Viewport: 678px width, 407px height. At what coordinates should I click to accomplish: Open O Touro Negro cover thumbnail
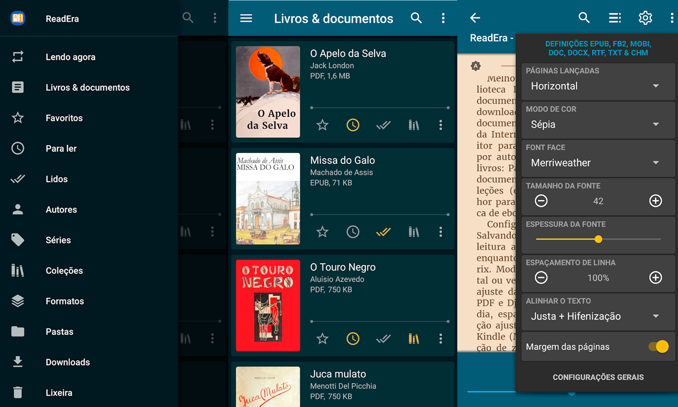(x=268, y=306)
